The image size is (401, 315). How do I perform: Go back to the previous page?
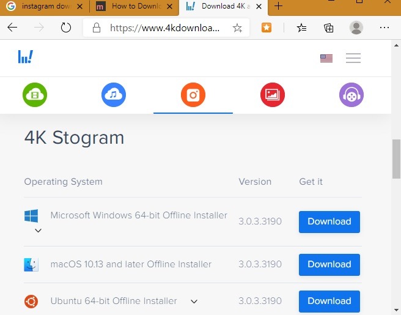tap(12, 28)
